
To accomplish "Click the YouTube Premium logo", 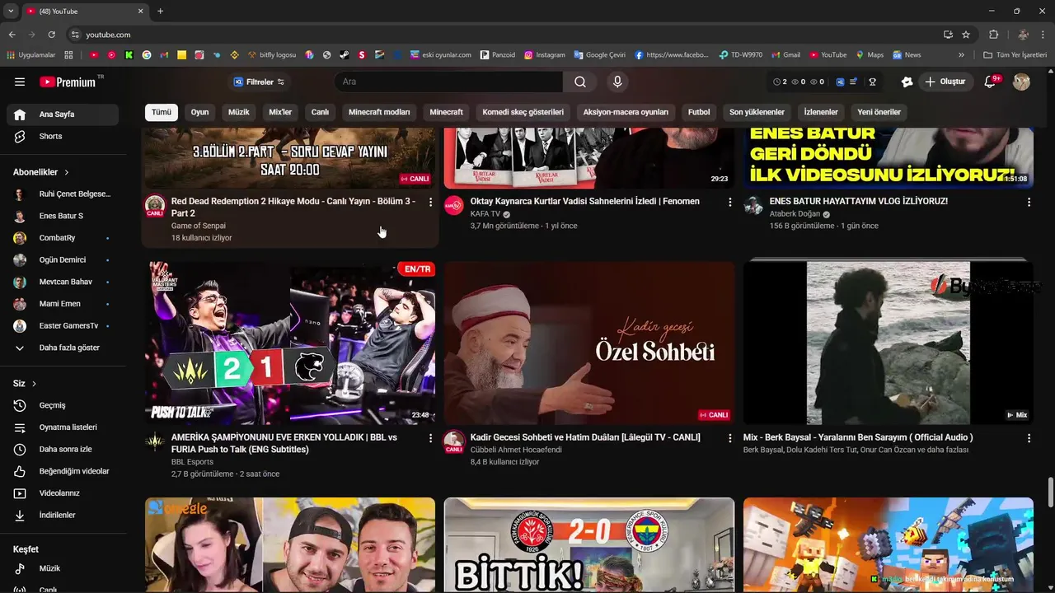I will 69,82.
